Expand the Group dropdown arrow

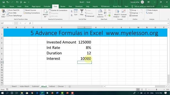(138, 10)
